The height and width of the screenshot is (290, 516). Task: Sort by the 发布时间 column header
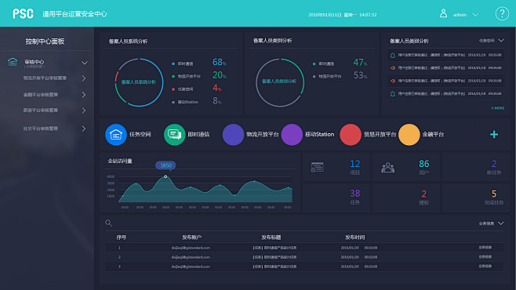pos(354,237)
